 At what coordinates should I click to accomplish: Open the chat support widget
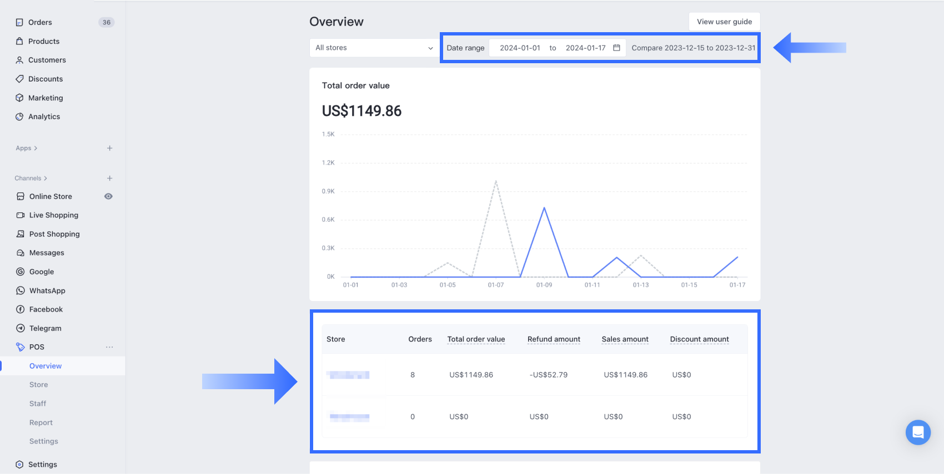(x=918, y=432)
